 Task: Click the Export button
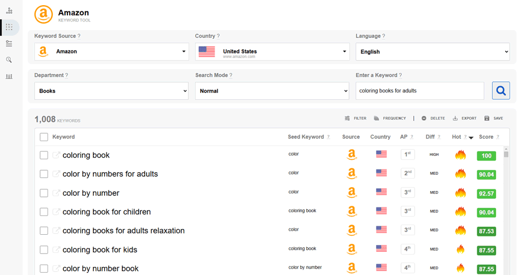click(x=464, y=119)
